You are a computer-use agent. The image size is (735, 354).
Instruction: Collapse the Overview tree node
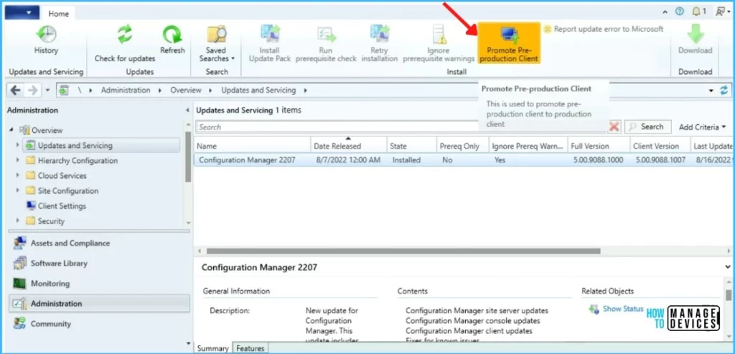pos(11,131)
